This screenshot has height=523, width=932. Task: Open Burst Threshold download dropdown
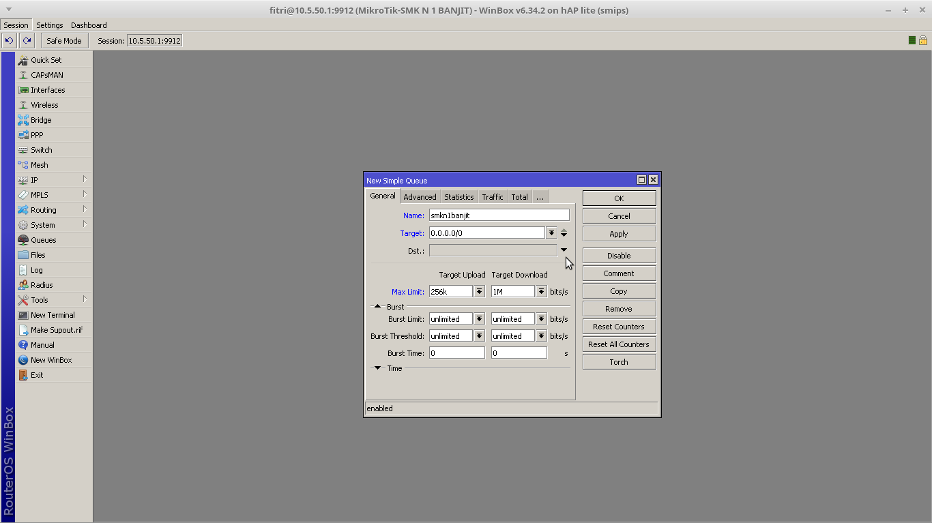pyautogui.click(x=541, y=336)
